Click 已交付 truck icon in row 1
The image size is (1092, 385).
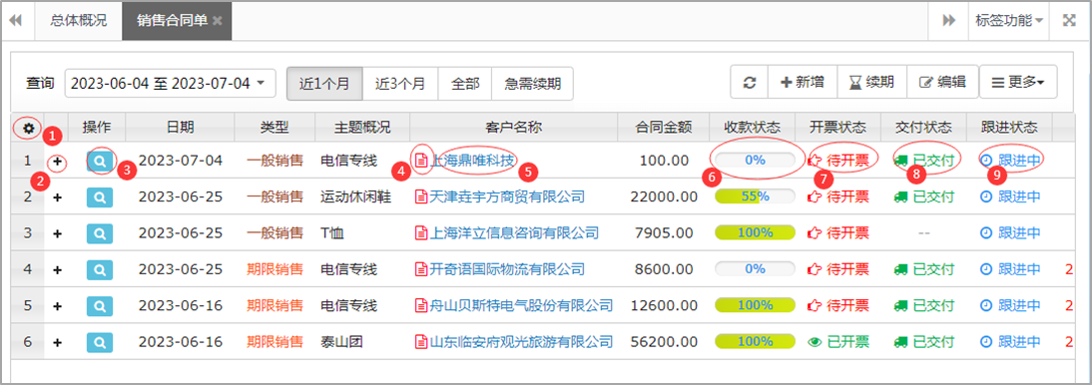899,161
